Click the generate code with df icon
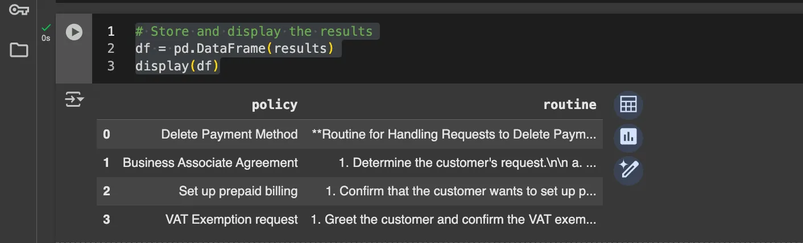This screenshot has height=243, width=803. tap(628, 169)
